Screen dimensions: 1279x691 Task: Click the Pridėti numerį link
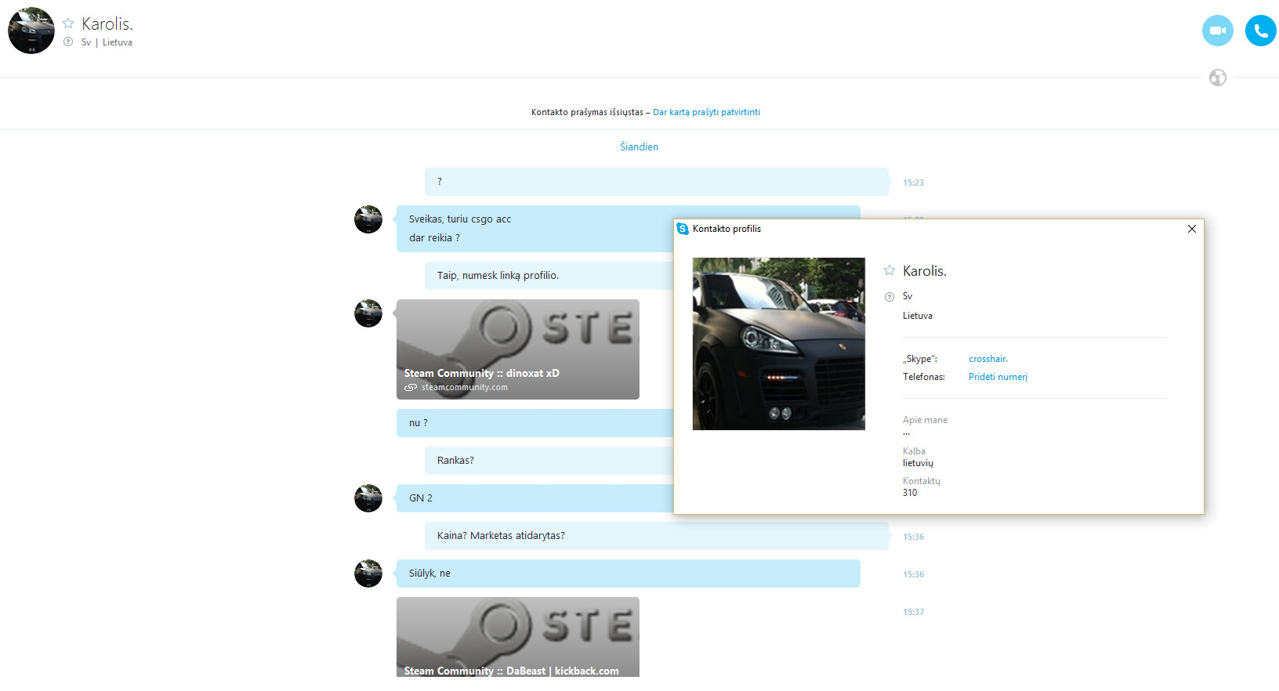(x=998, y=377)
